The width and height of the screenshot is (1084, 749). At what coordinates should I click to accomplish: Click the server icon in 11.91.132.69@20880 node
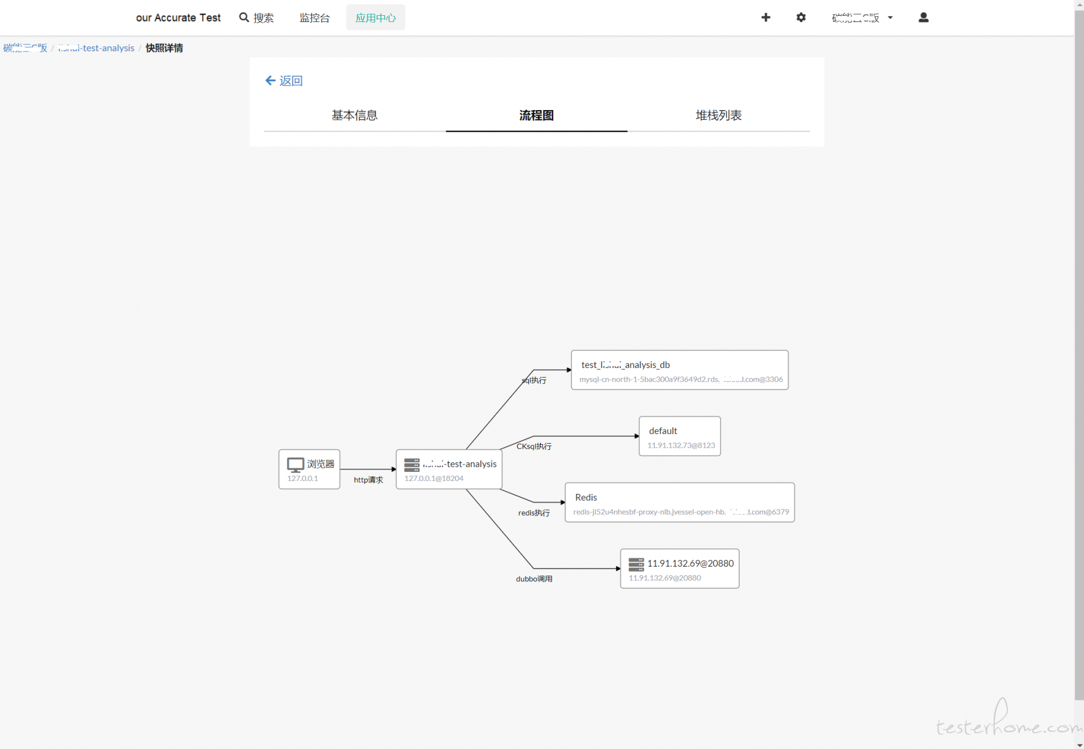tap(636, 564)
